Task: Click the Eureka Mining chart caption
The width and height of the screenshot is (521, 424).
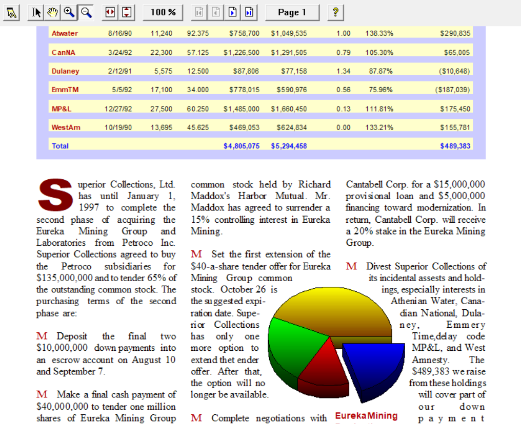Action: coord(366,416)
